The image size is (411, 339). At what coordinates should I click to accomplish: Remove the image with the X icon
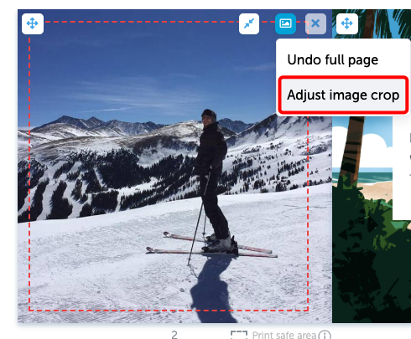[x=315, y=23]
